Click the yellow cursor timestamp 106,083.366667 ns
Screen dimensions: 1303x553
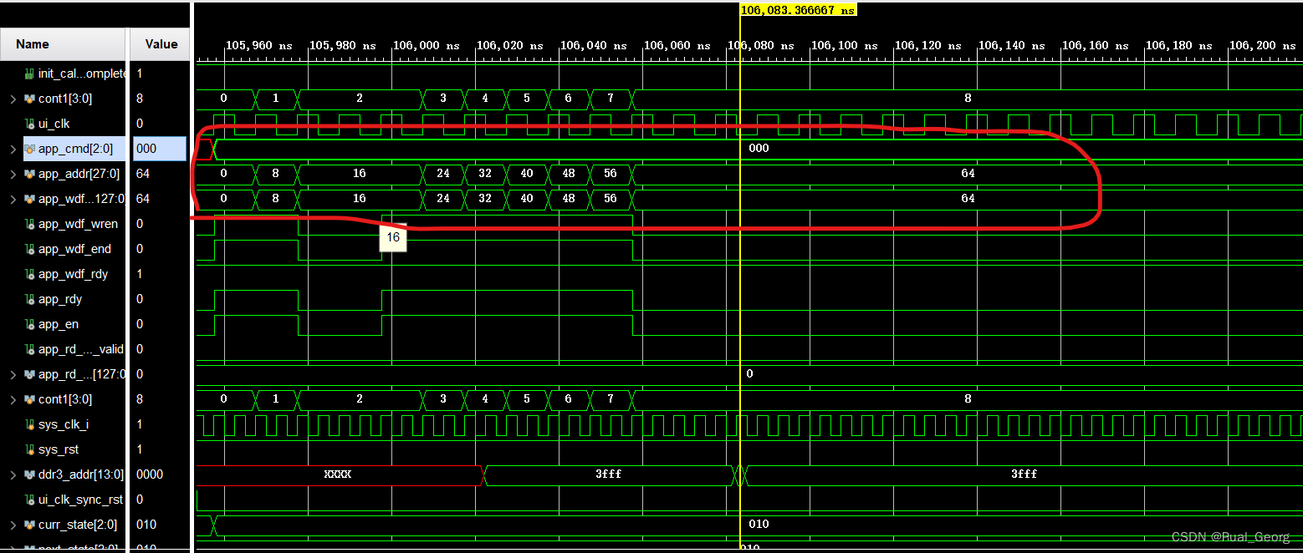tap(797, 10)
